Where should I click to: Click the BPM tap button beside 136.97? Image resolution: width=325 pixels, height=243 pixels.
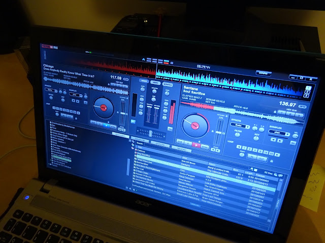click(302, 107)
